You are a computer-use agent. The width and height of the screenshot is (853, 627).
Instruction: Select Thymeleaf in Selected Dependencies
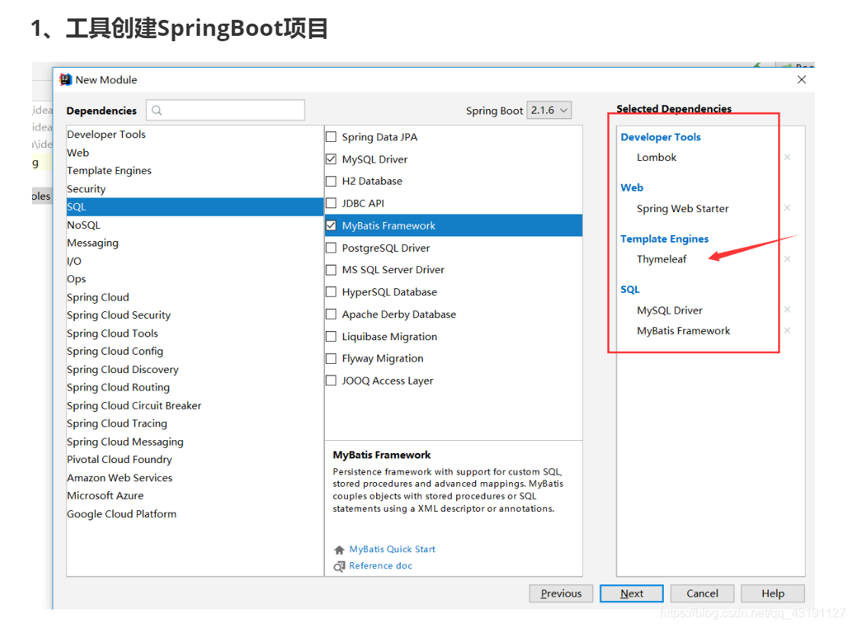click(x=661, y=259)
